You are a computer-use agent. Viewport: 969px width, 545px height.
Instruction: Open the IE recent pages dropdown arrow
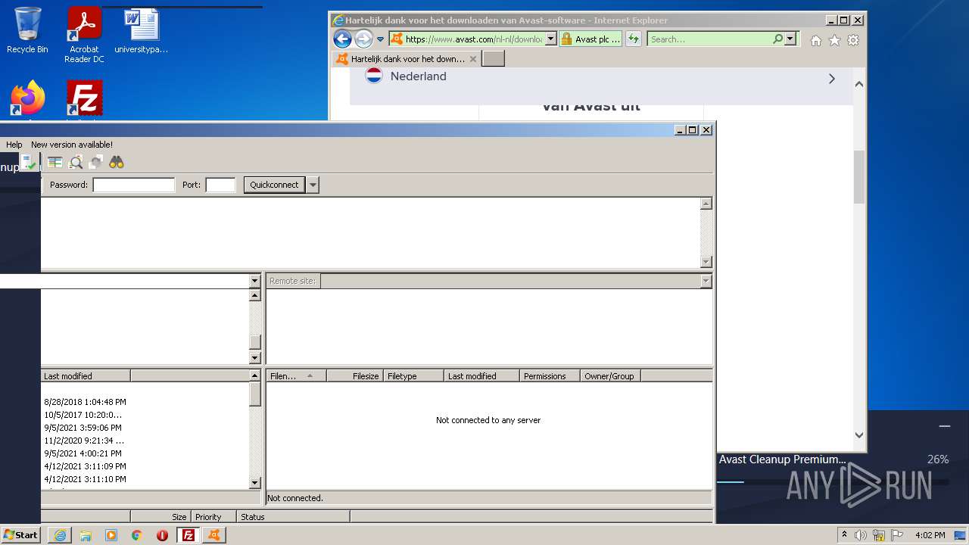(x=381, y=39)
